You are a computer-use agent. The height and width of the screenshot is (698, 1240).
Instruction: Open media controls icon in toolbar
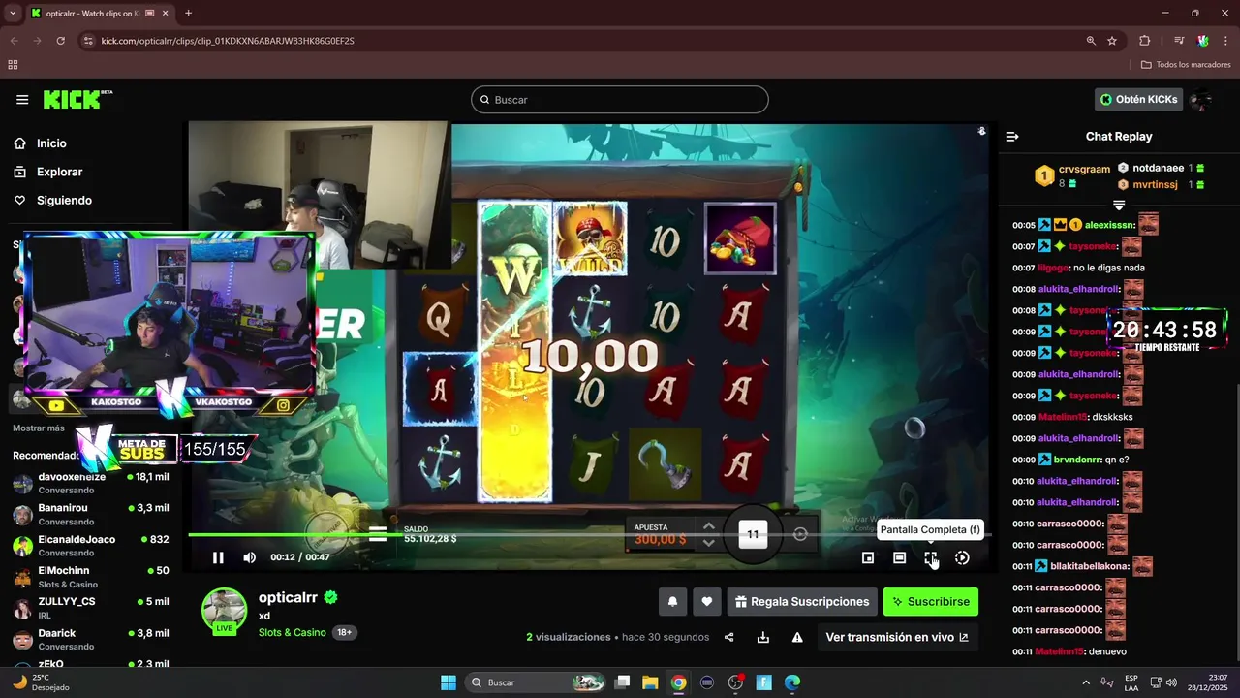(1179, 41)
